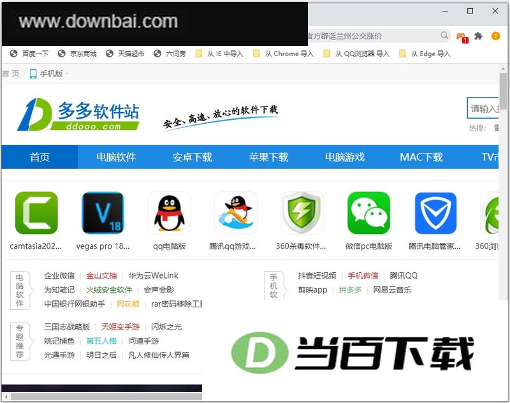This screenshot has width=510, height=403.
Task: Open the 企业微信 link
Action: (59, 276)
